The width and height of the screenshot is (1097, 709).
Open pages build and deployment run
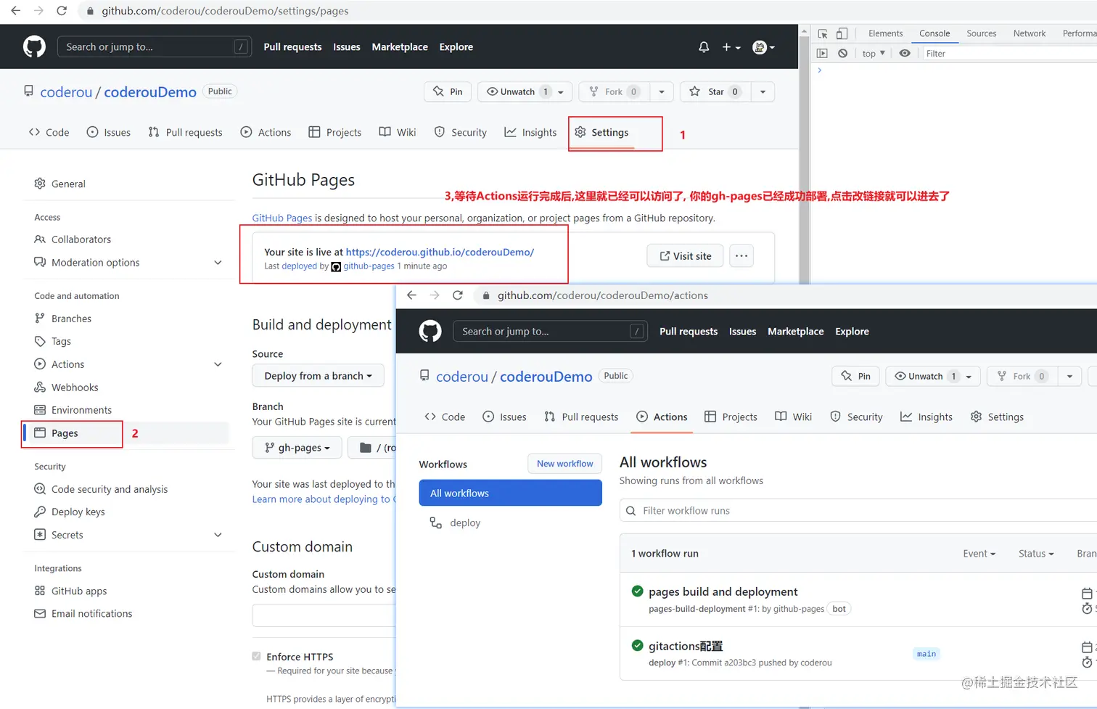[x=723, y=592]
